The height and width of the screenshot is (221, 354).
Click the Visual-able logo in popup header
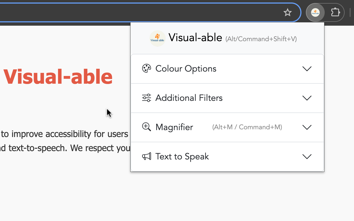(x=158, y=38)
